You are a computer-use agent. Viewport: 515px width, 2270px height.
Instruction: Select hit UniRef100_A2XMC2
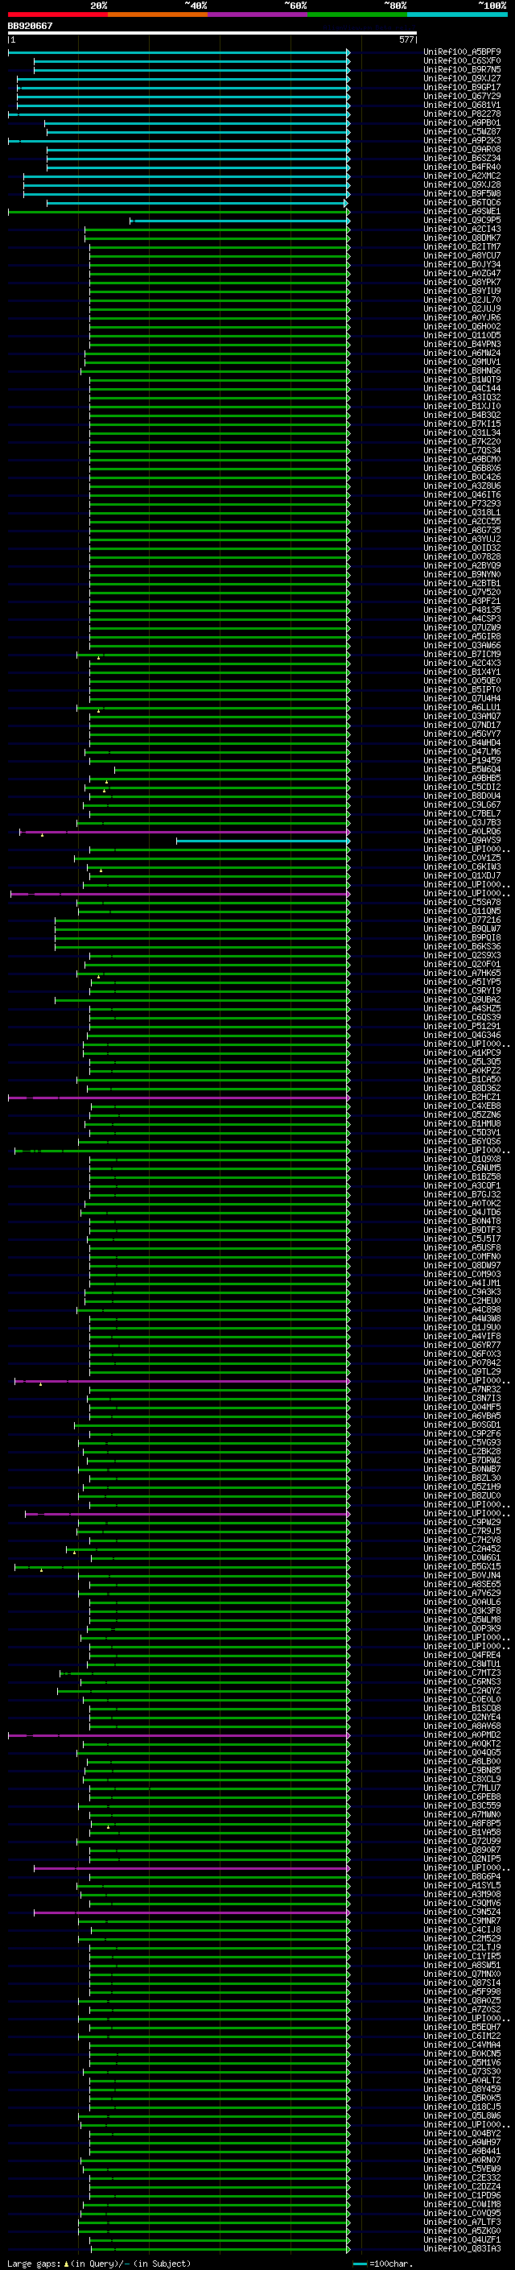coord(462,176)
